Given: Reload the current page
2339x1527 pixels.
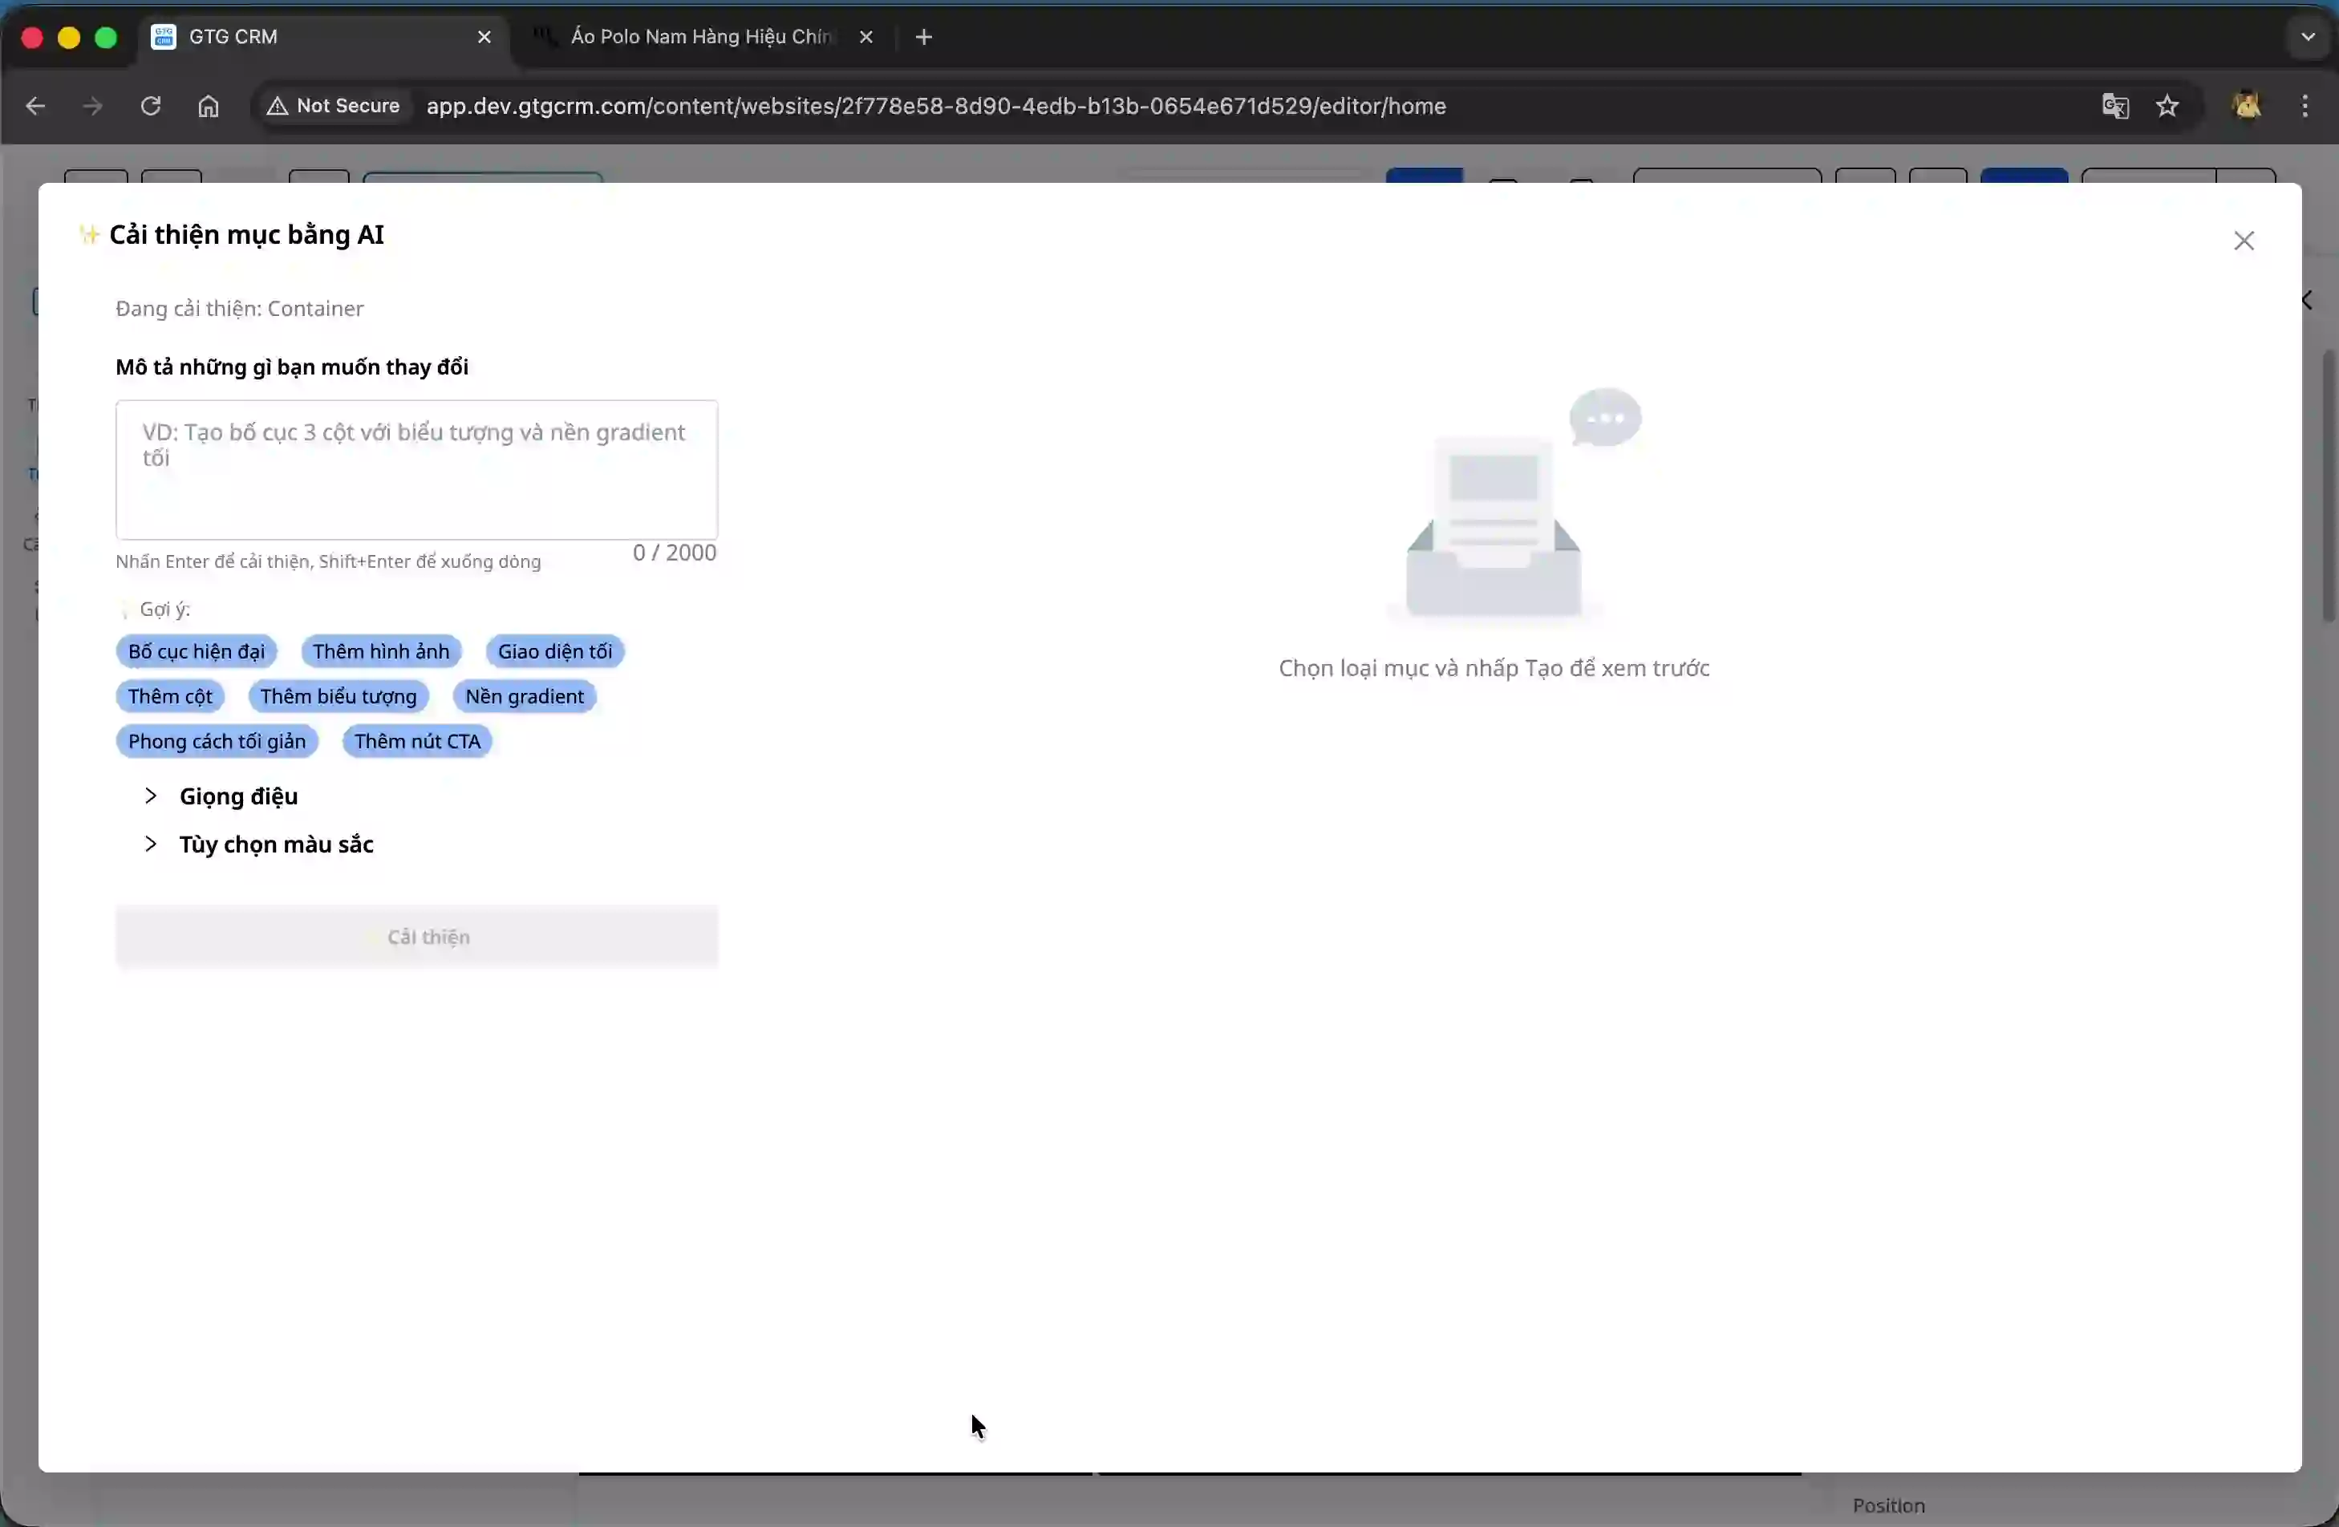Looking at the screenshot, I should (149, 106).
